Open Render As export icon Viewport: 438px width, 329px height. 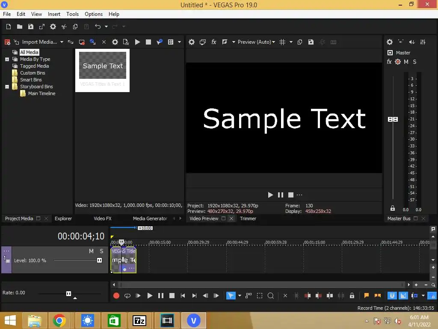click(42, 27)
